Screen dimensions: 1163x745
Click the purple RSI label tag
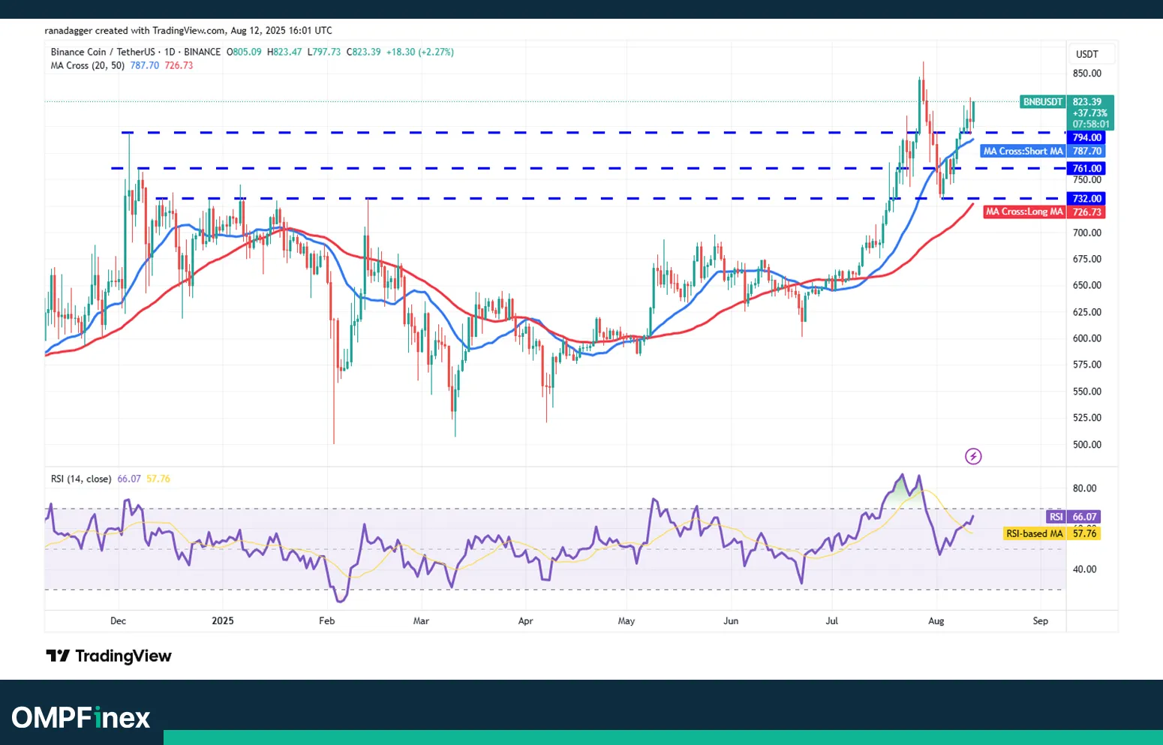[x=1056, y=517]
